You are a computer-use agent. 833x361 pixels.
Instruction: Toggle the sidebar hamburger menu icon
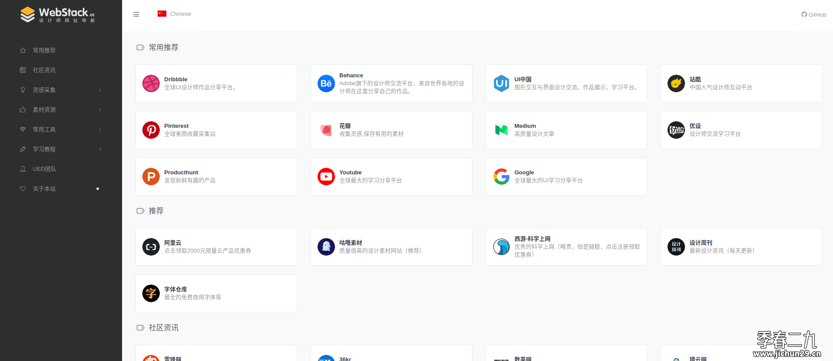(136, 14)
